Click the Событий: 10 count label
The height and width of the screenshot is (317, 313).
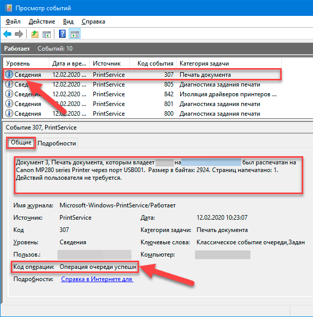tap(55, 49)
